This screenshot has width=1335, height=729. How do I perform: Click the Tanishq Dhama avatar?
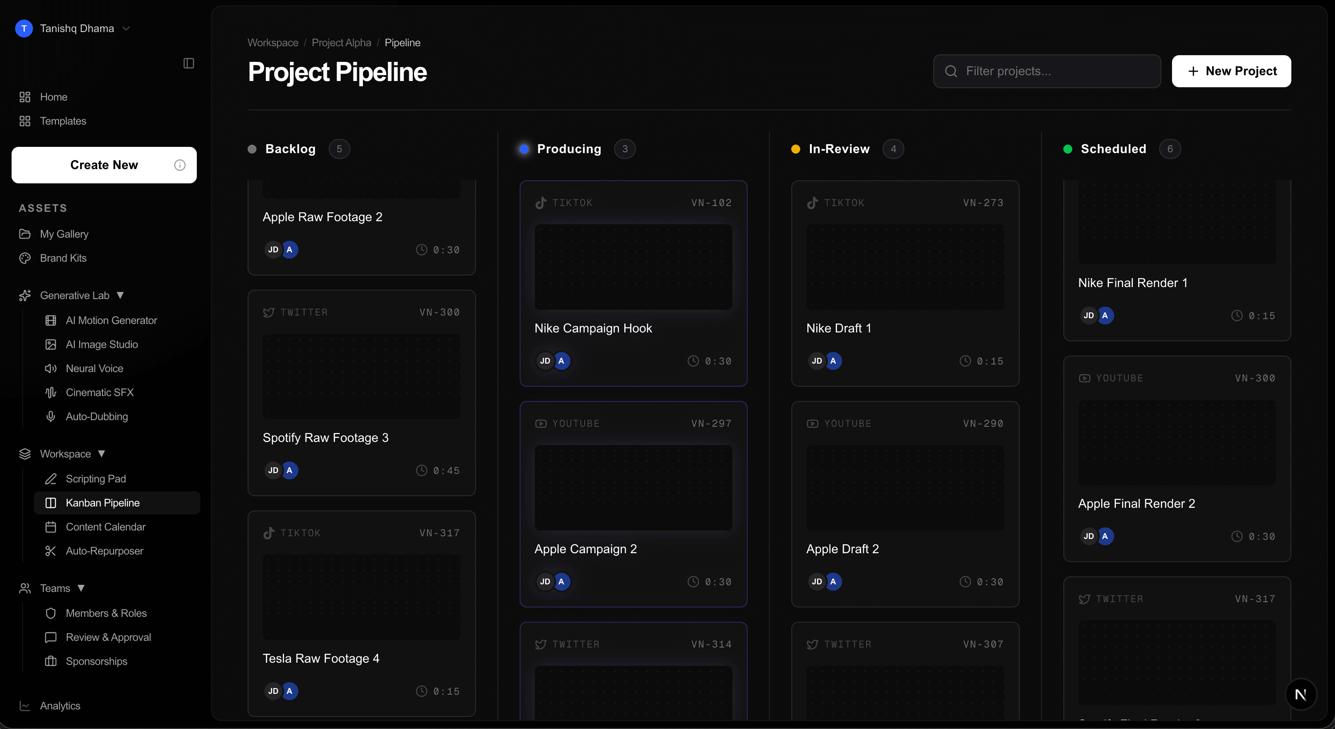click(24, 28)
